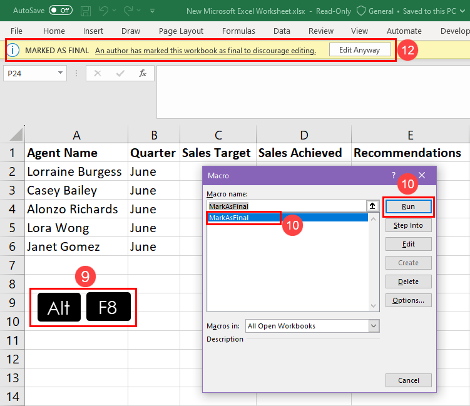
Task: Open the File tab
Action: point(16,31)
